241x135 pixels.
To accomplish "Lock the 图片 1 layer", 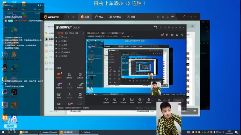I will (59, 41).
